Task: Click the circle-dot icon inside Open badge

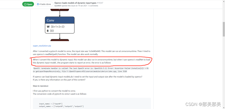Action: pos(25,4)
